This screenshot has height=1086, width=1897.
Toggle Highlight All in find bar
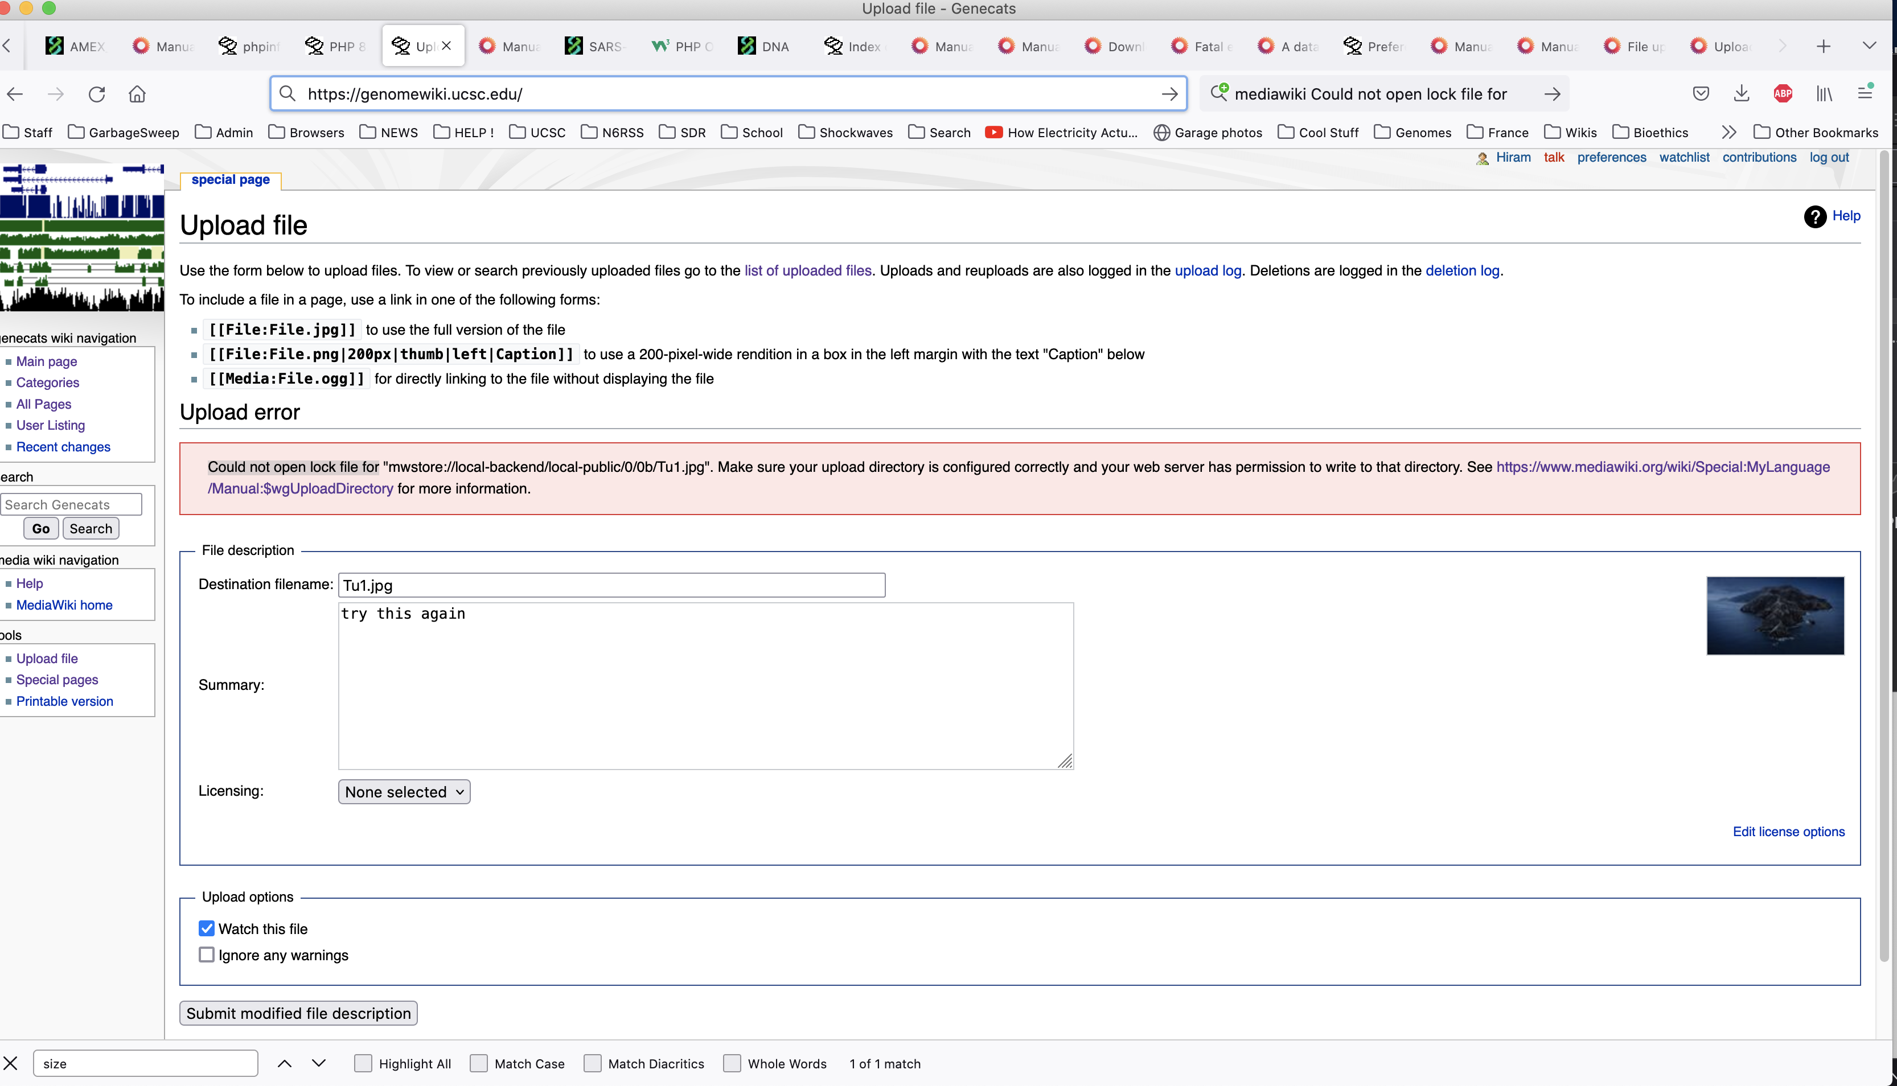tap(363, 1063)
